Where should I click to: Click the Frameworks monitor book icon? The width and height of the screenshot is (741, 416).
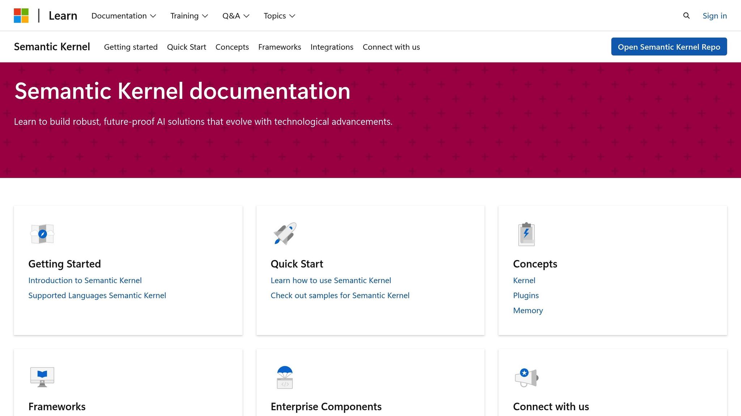click(x=42, y=377)
